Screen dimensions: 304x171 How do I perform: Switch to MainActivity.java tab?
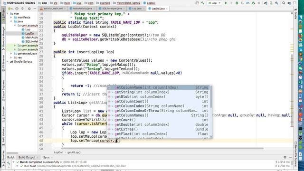[x=82, y=9]
